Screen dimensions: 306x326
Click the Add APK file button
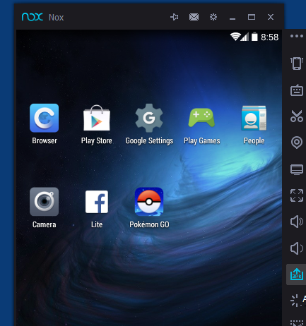point(297,274)
